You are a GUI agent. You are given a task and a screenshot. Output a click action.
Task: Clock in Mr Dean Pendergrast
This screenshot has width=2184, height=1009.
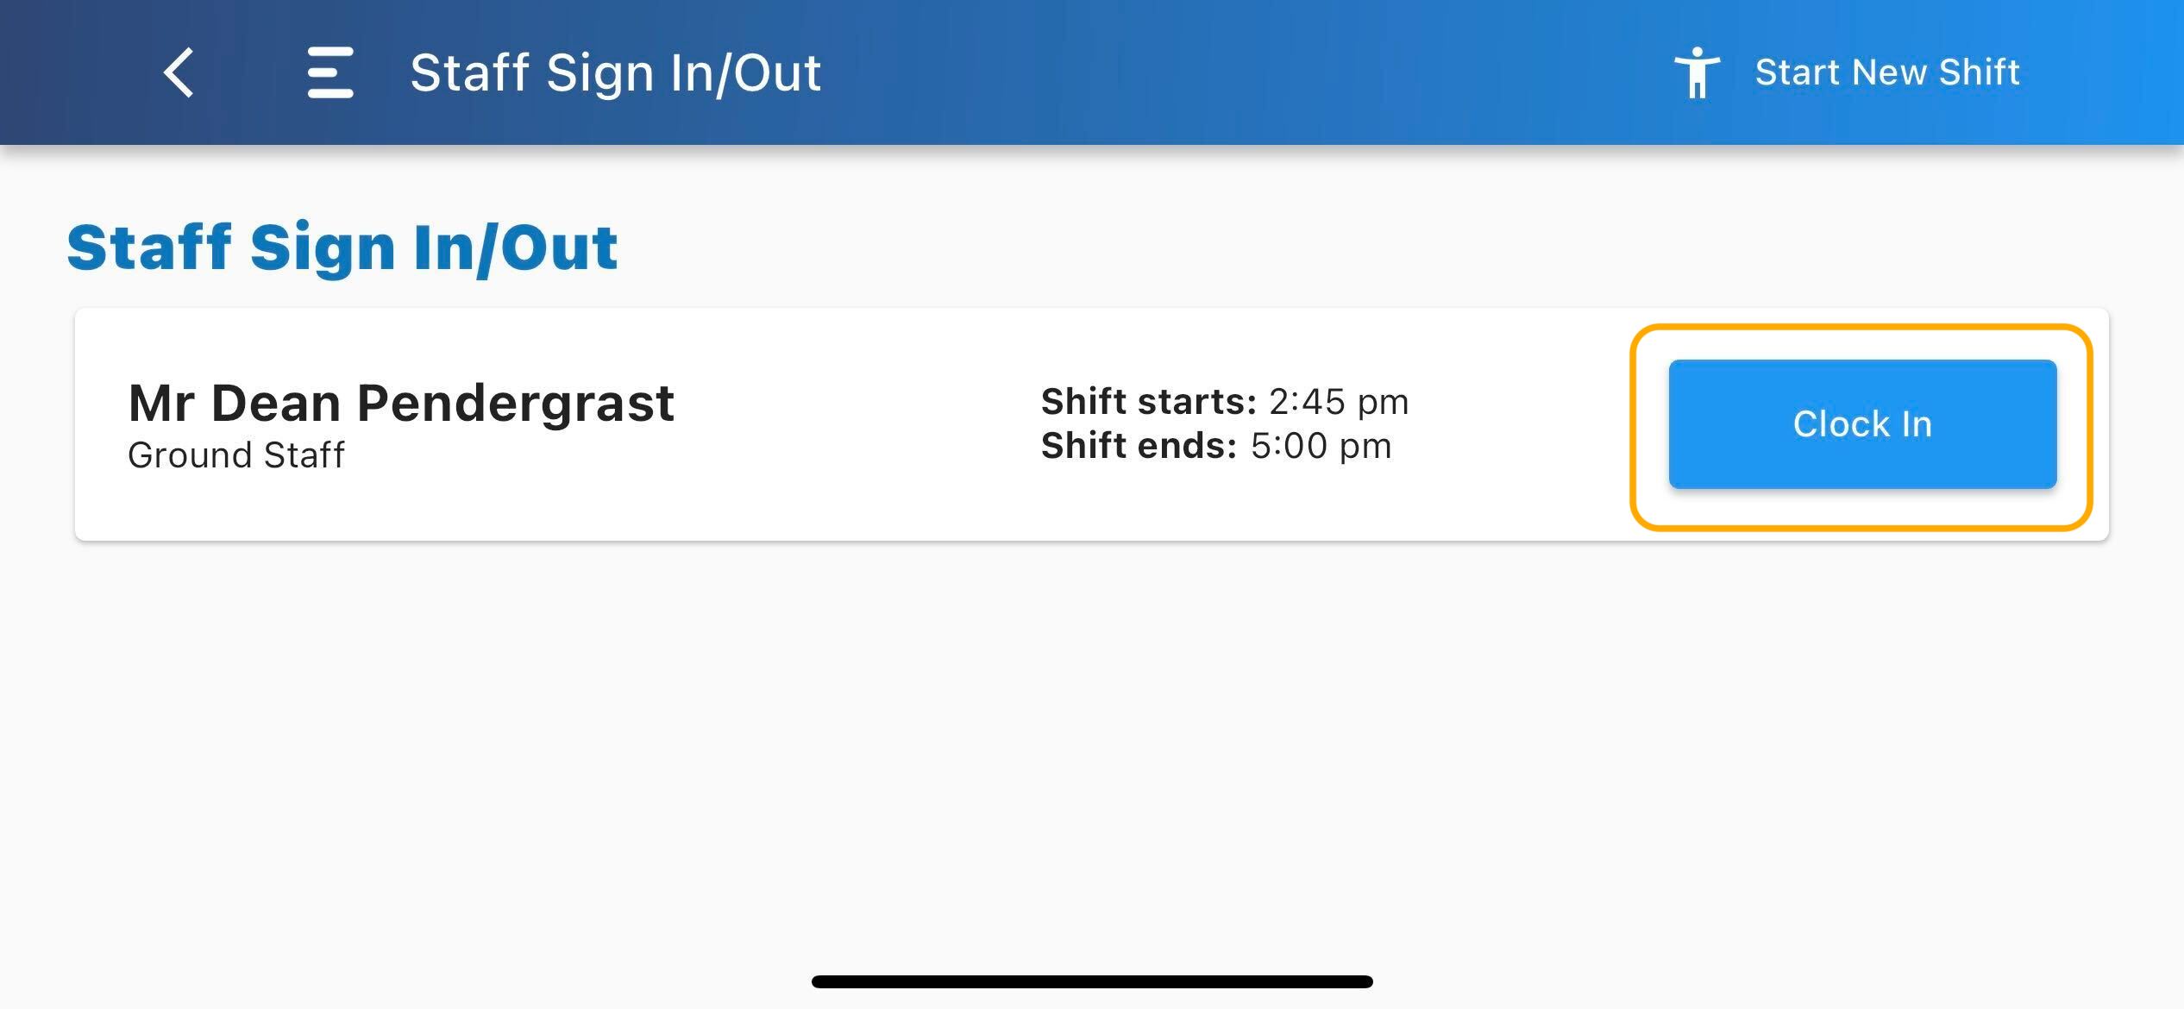pyautogui.click(x=1862, y=424)
